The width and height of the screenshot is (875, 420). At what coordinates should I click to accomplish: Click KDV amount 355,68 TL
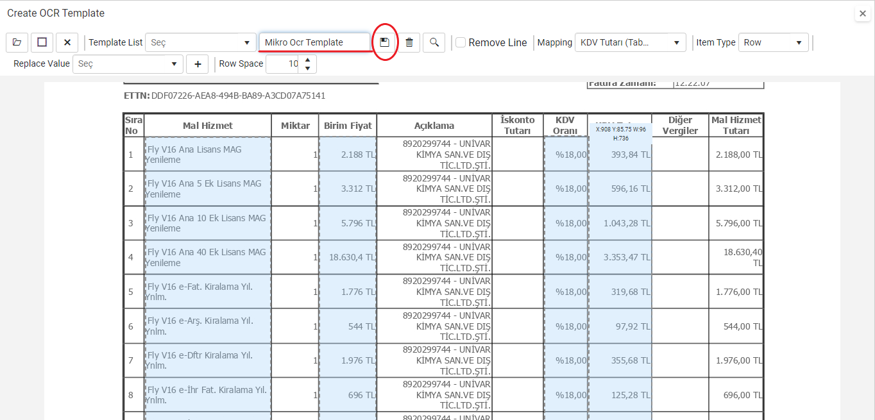(x=631, y=360)
